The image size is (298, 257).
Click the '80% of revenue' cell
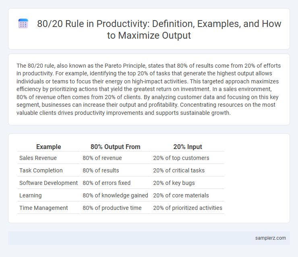(115, 158)
